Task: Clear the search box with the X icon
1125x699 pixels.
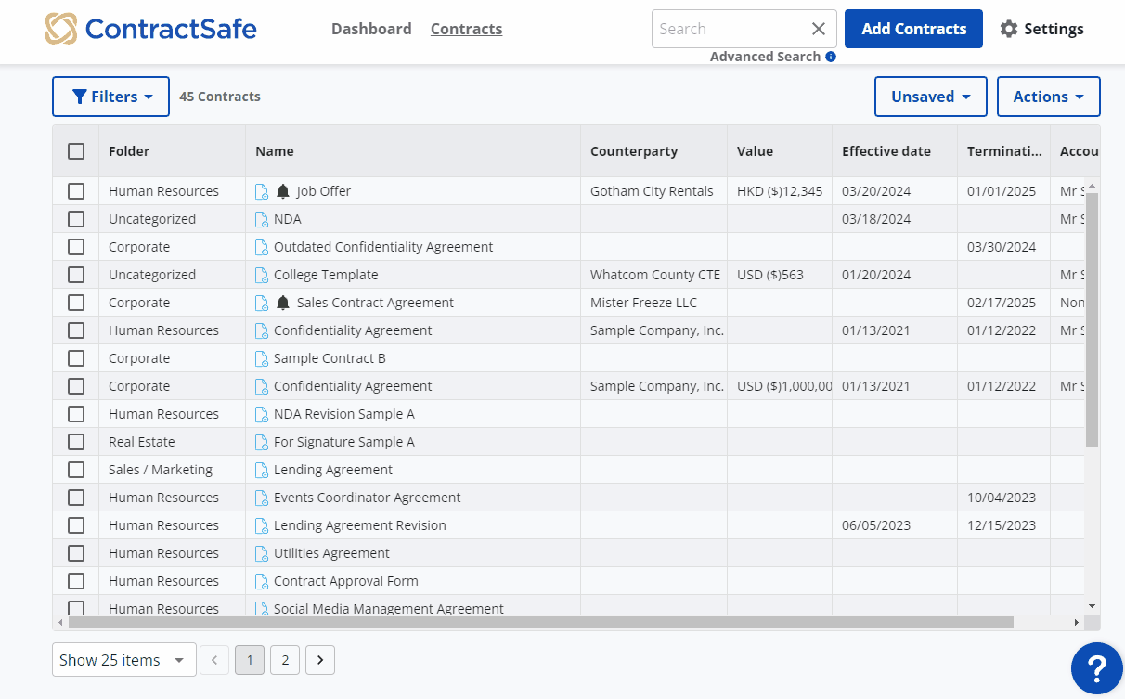Action: click(x=819, y=29)
